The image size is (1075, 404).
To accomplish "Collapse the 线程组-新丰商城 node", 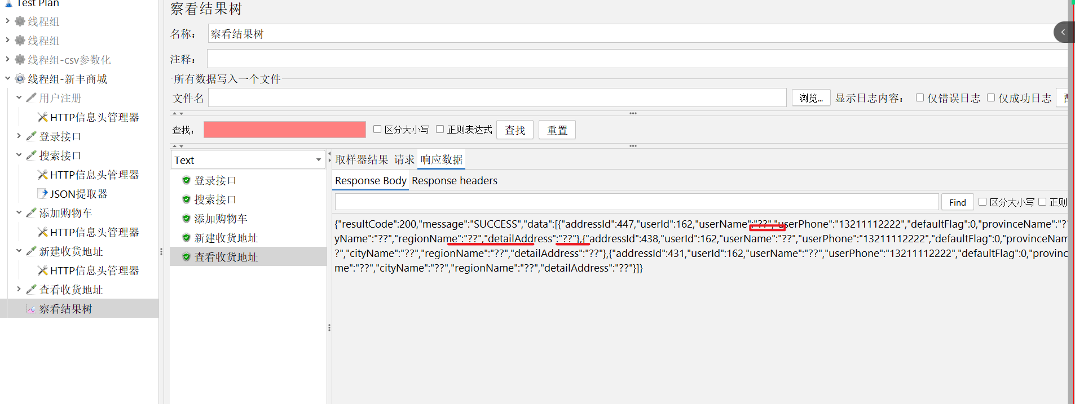I will pos(7,78).
